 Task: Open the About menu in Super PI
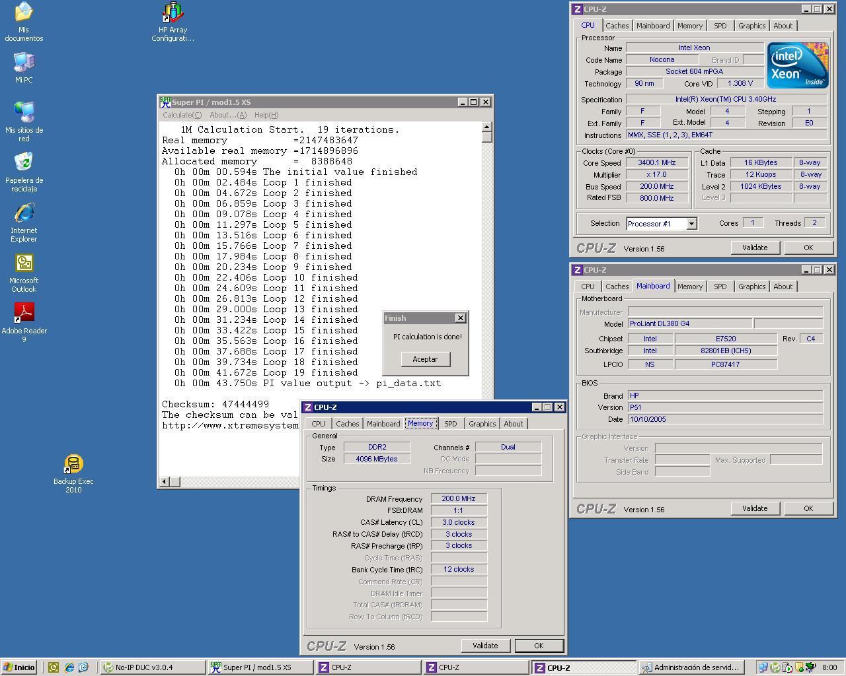click(x=228, y=115)
